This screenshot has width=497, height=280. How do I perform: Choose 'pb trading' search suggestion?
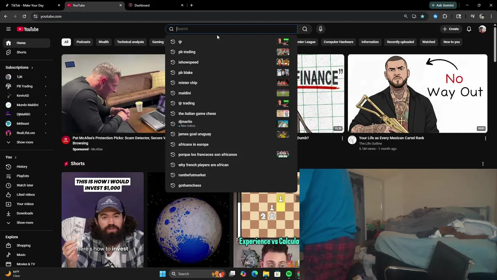(x=231, y=52)
